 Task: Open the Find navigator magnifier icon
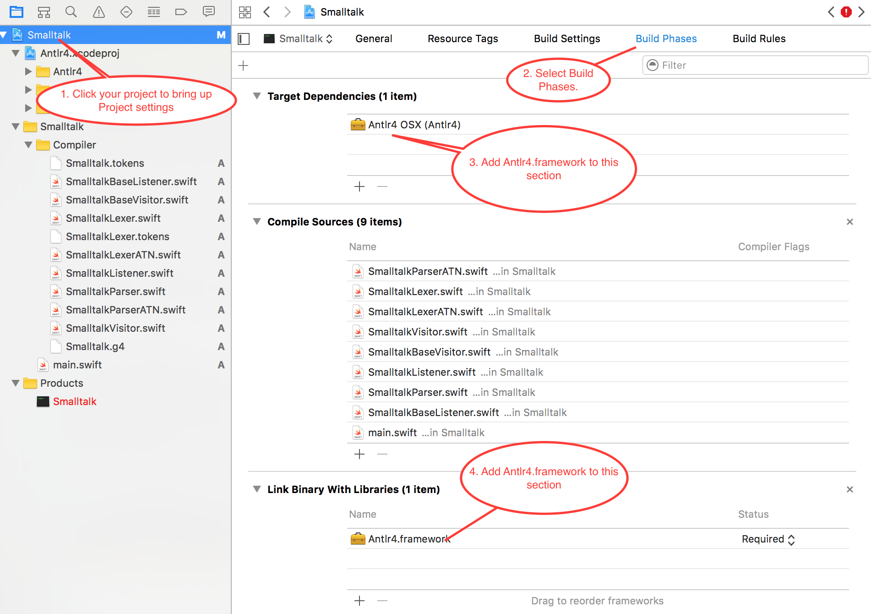click(x=71, y=12)
